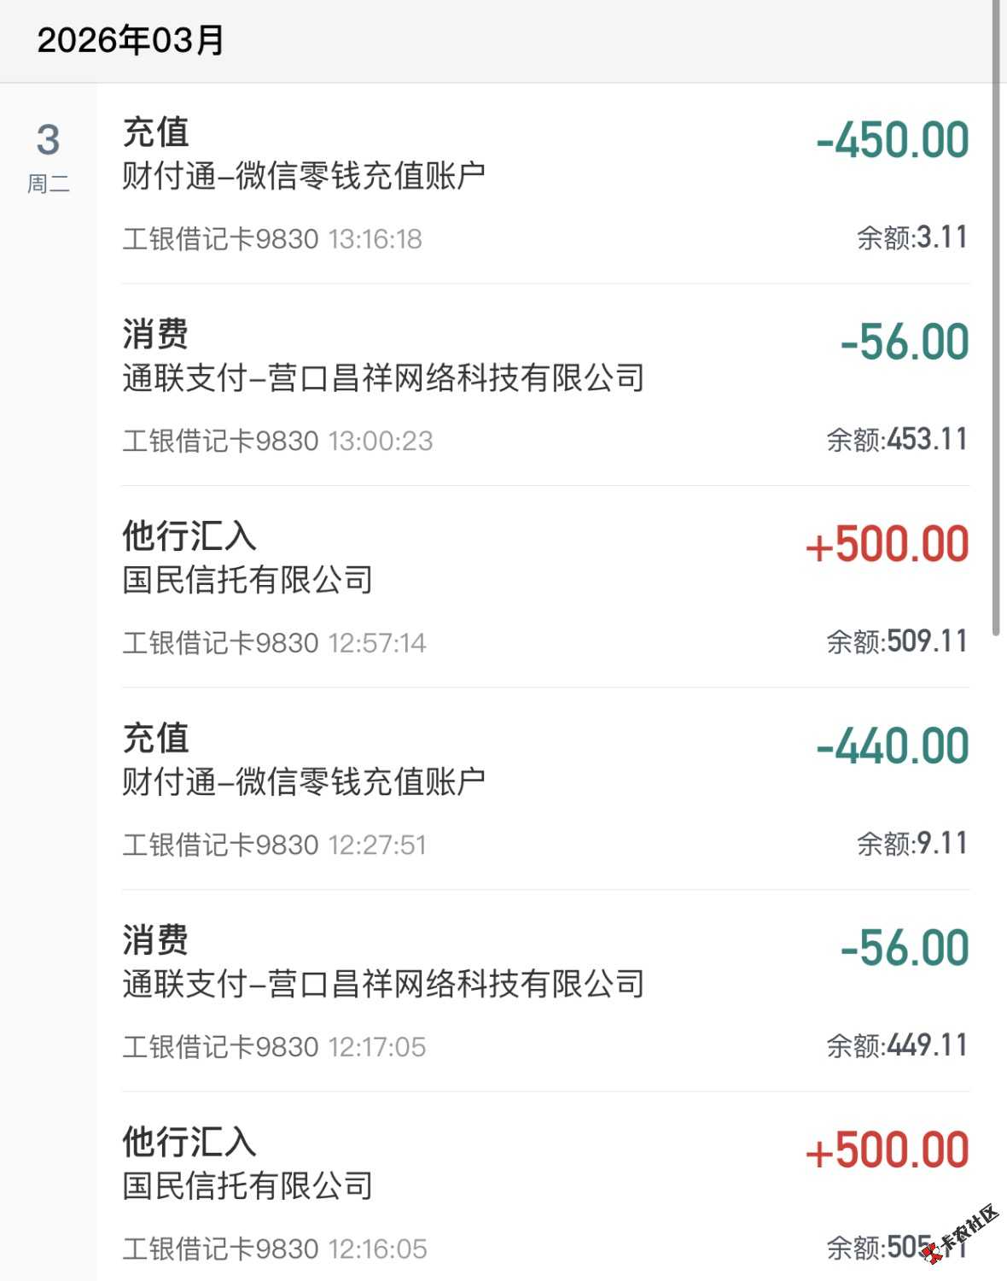The height and width of the screenshot is (1281, 1007).
Task: Click the 余额:9.11 balance text
Action: click(x=911, y=844)
